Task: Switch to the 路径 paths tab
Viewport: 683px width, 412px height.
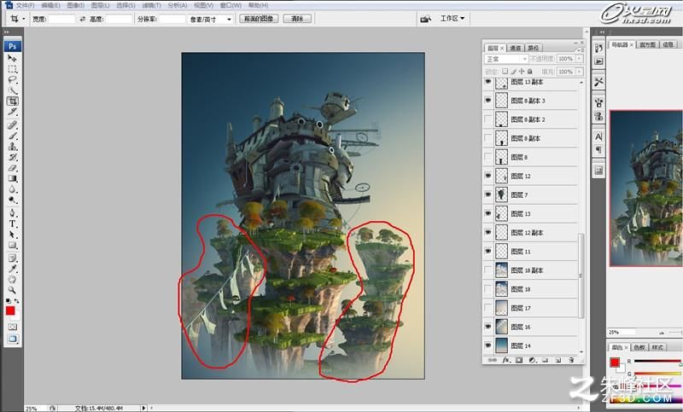Action: click(533, 48)
